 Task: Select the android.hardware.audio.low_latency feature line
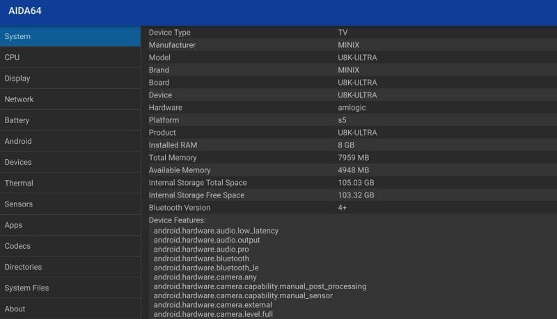point(216,231)
